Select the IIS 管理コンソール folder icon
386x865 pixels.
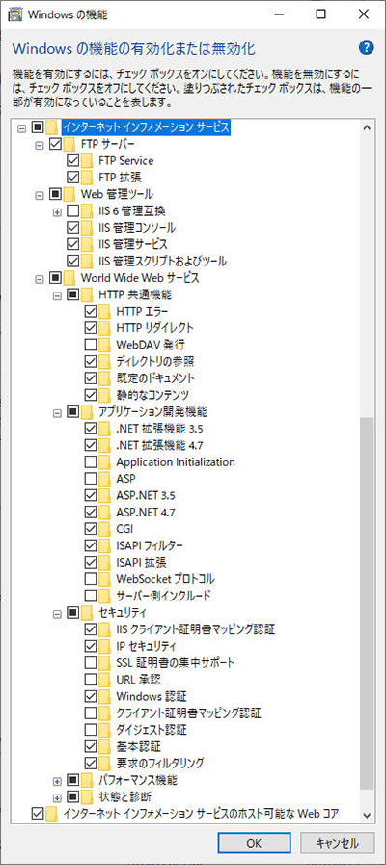(87, 227)
